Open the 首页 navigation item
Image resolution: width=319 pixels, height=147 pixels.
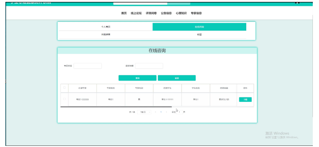coord(124,13)
